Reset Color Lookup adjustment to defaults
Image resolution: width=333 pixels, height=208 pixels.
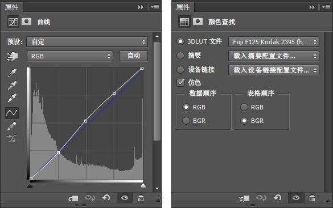tap(278, 198)
